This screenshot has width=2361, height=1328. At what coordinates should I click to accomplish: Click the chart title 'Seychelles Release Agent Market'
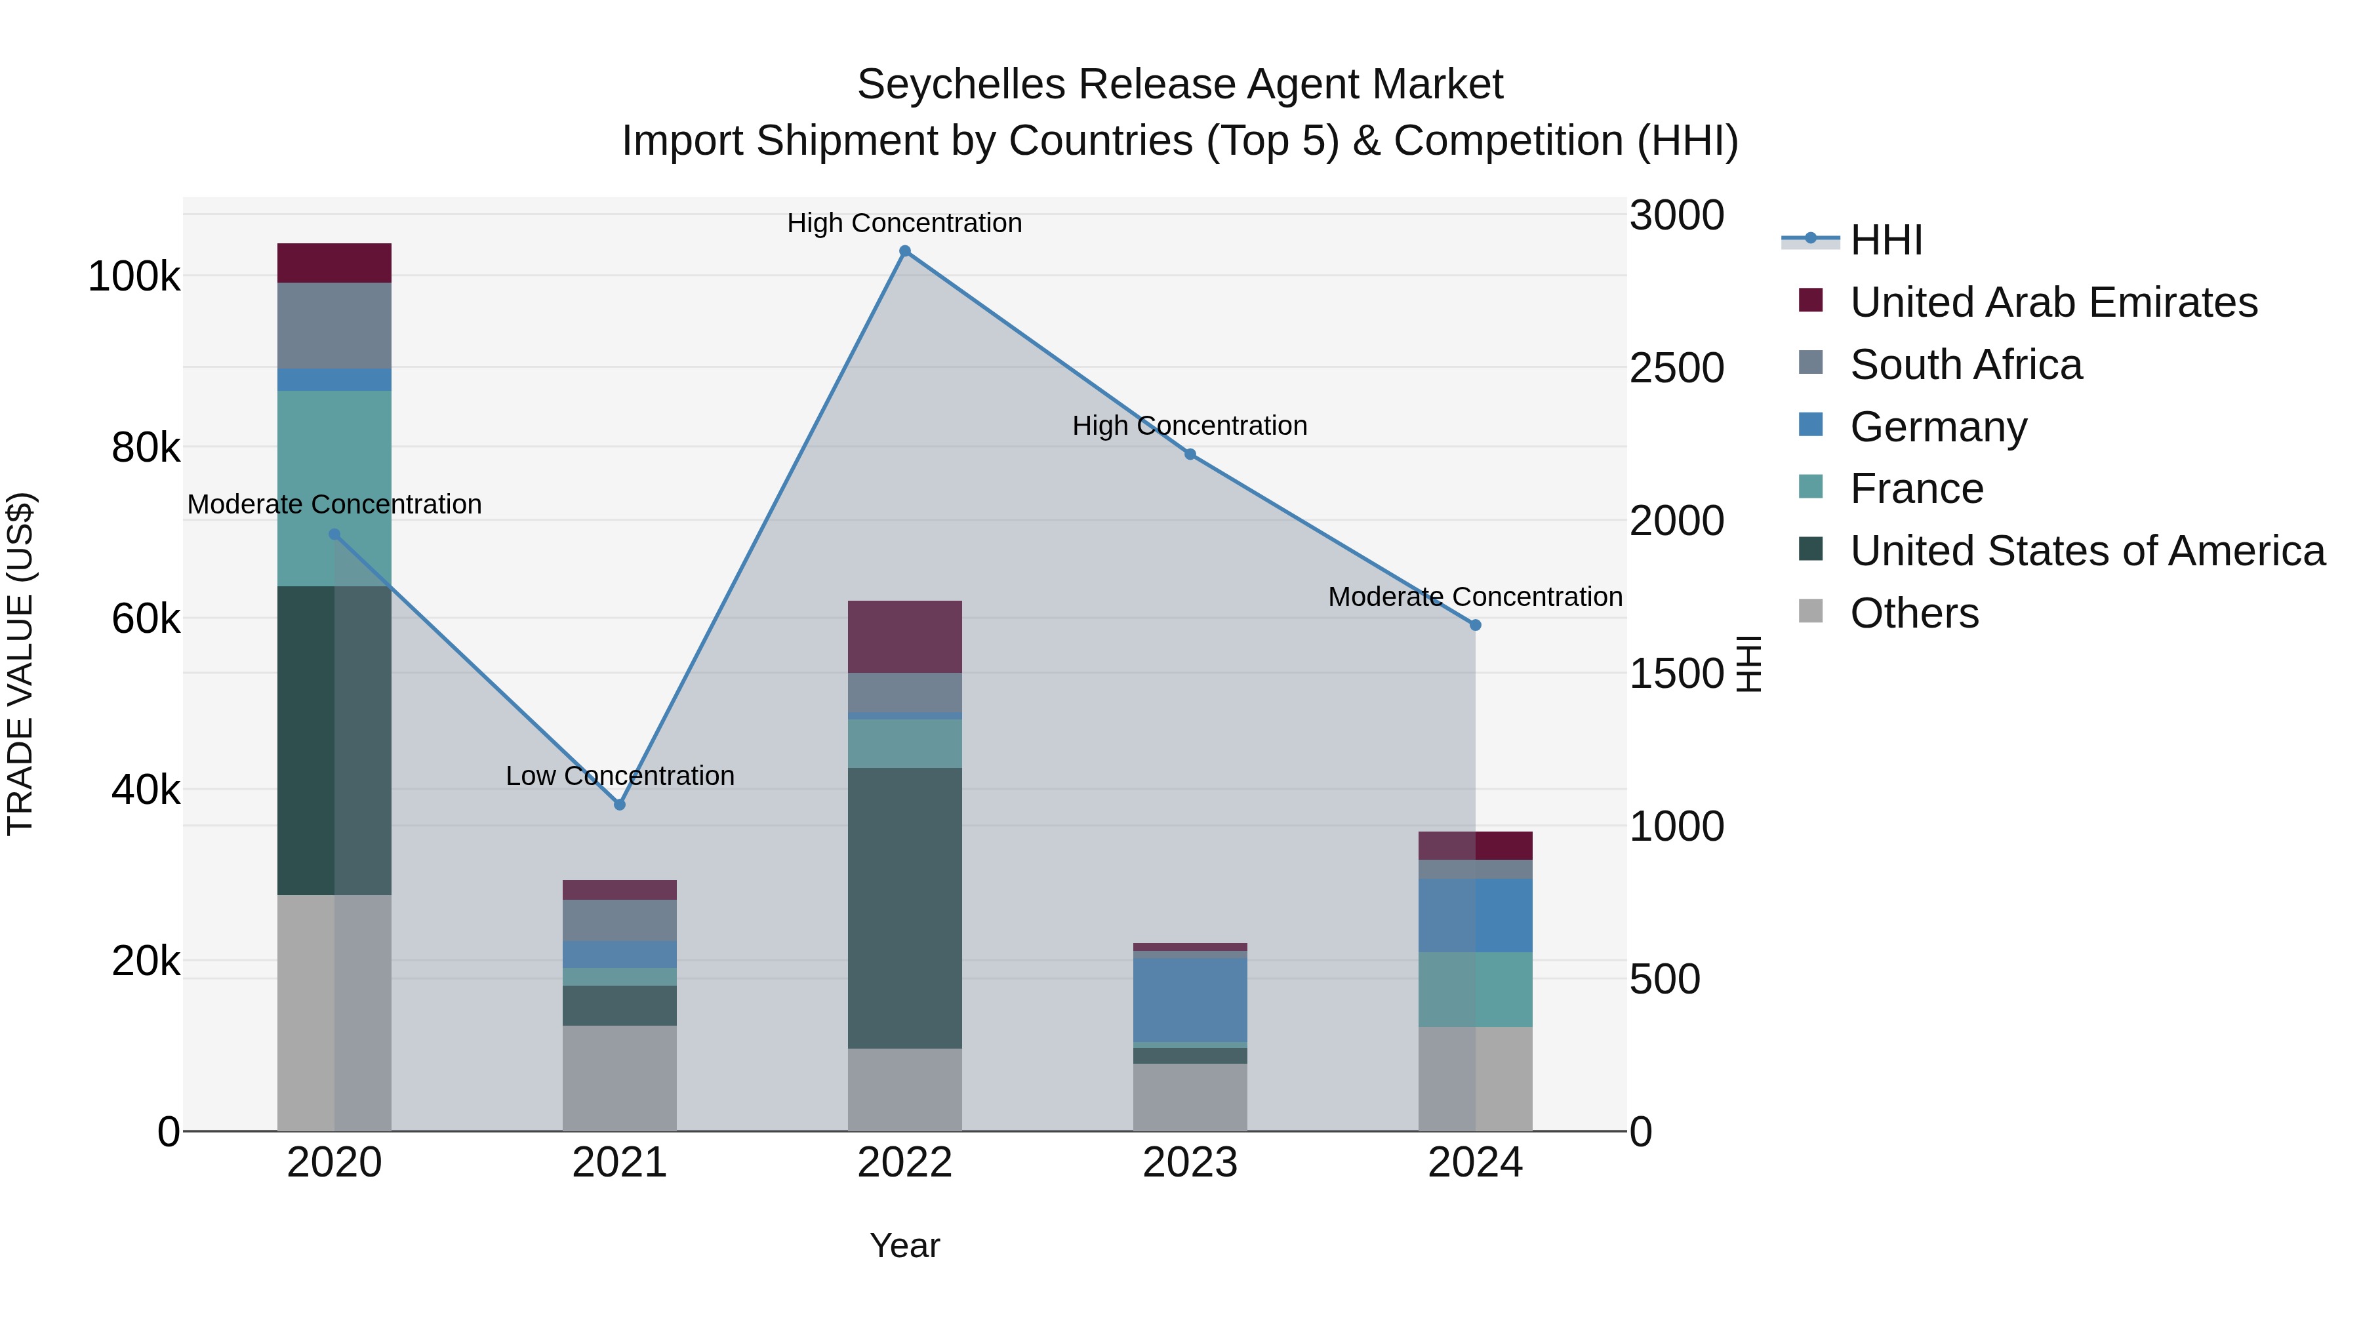(x=1180, y=85)
